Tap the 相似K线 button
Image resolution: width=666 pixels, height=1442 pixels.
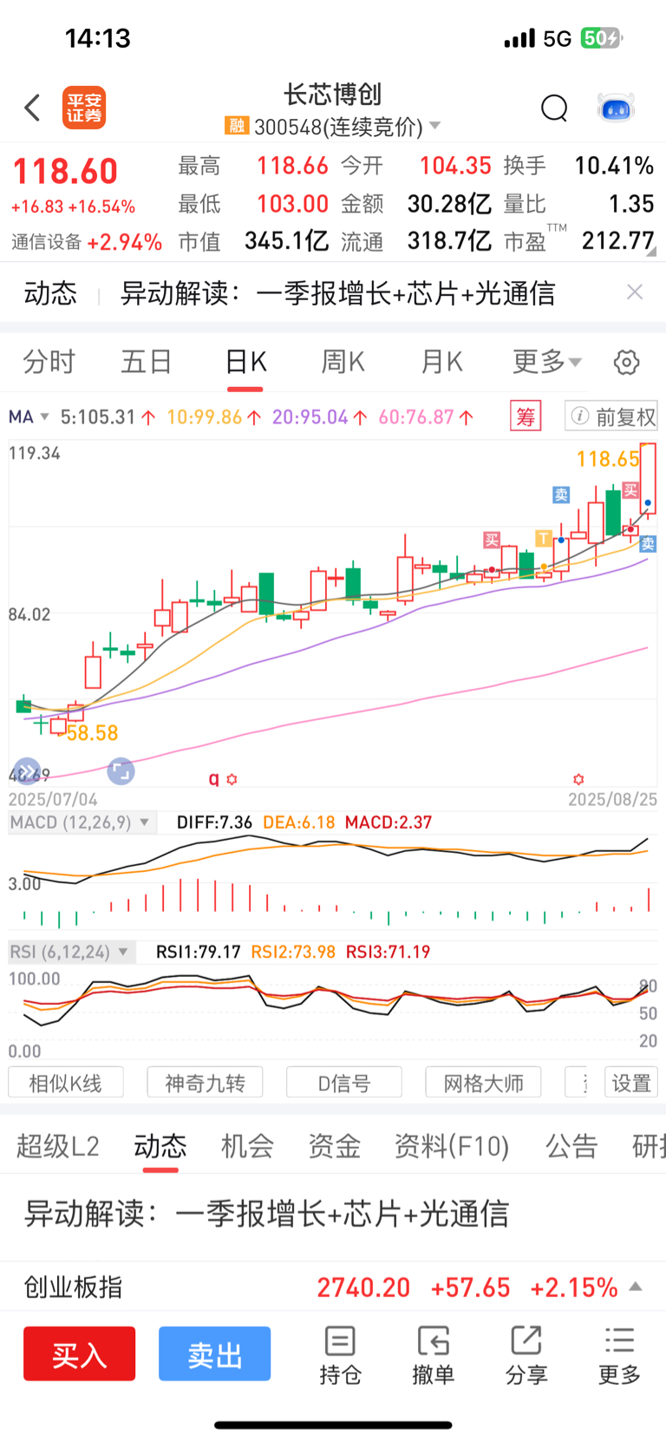66,1082
